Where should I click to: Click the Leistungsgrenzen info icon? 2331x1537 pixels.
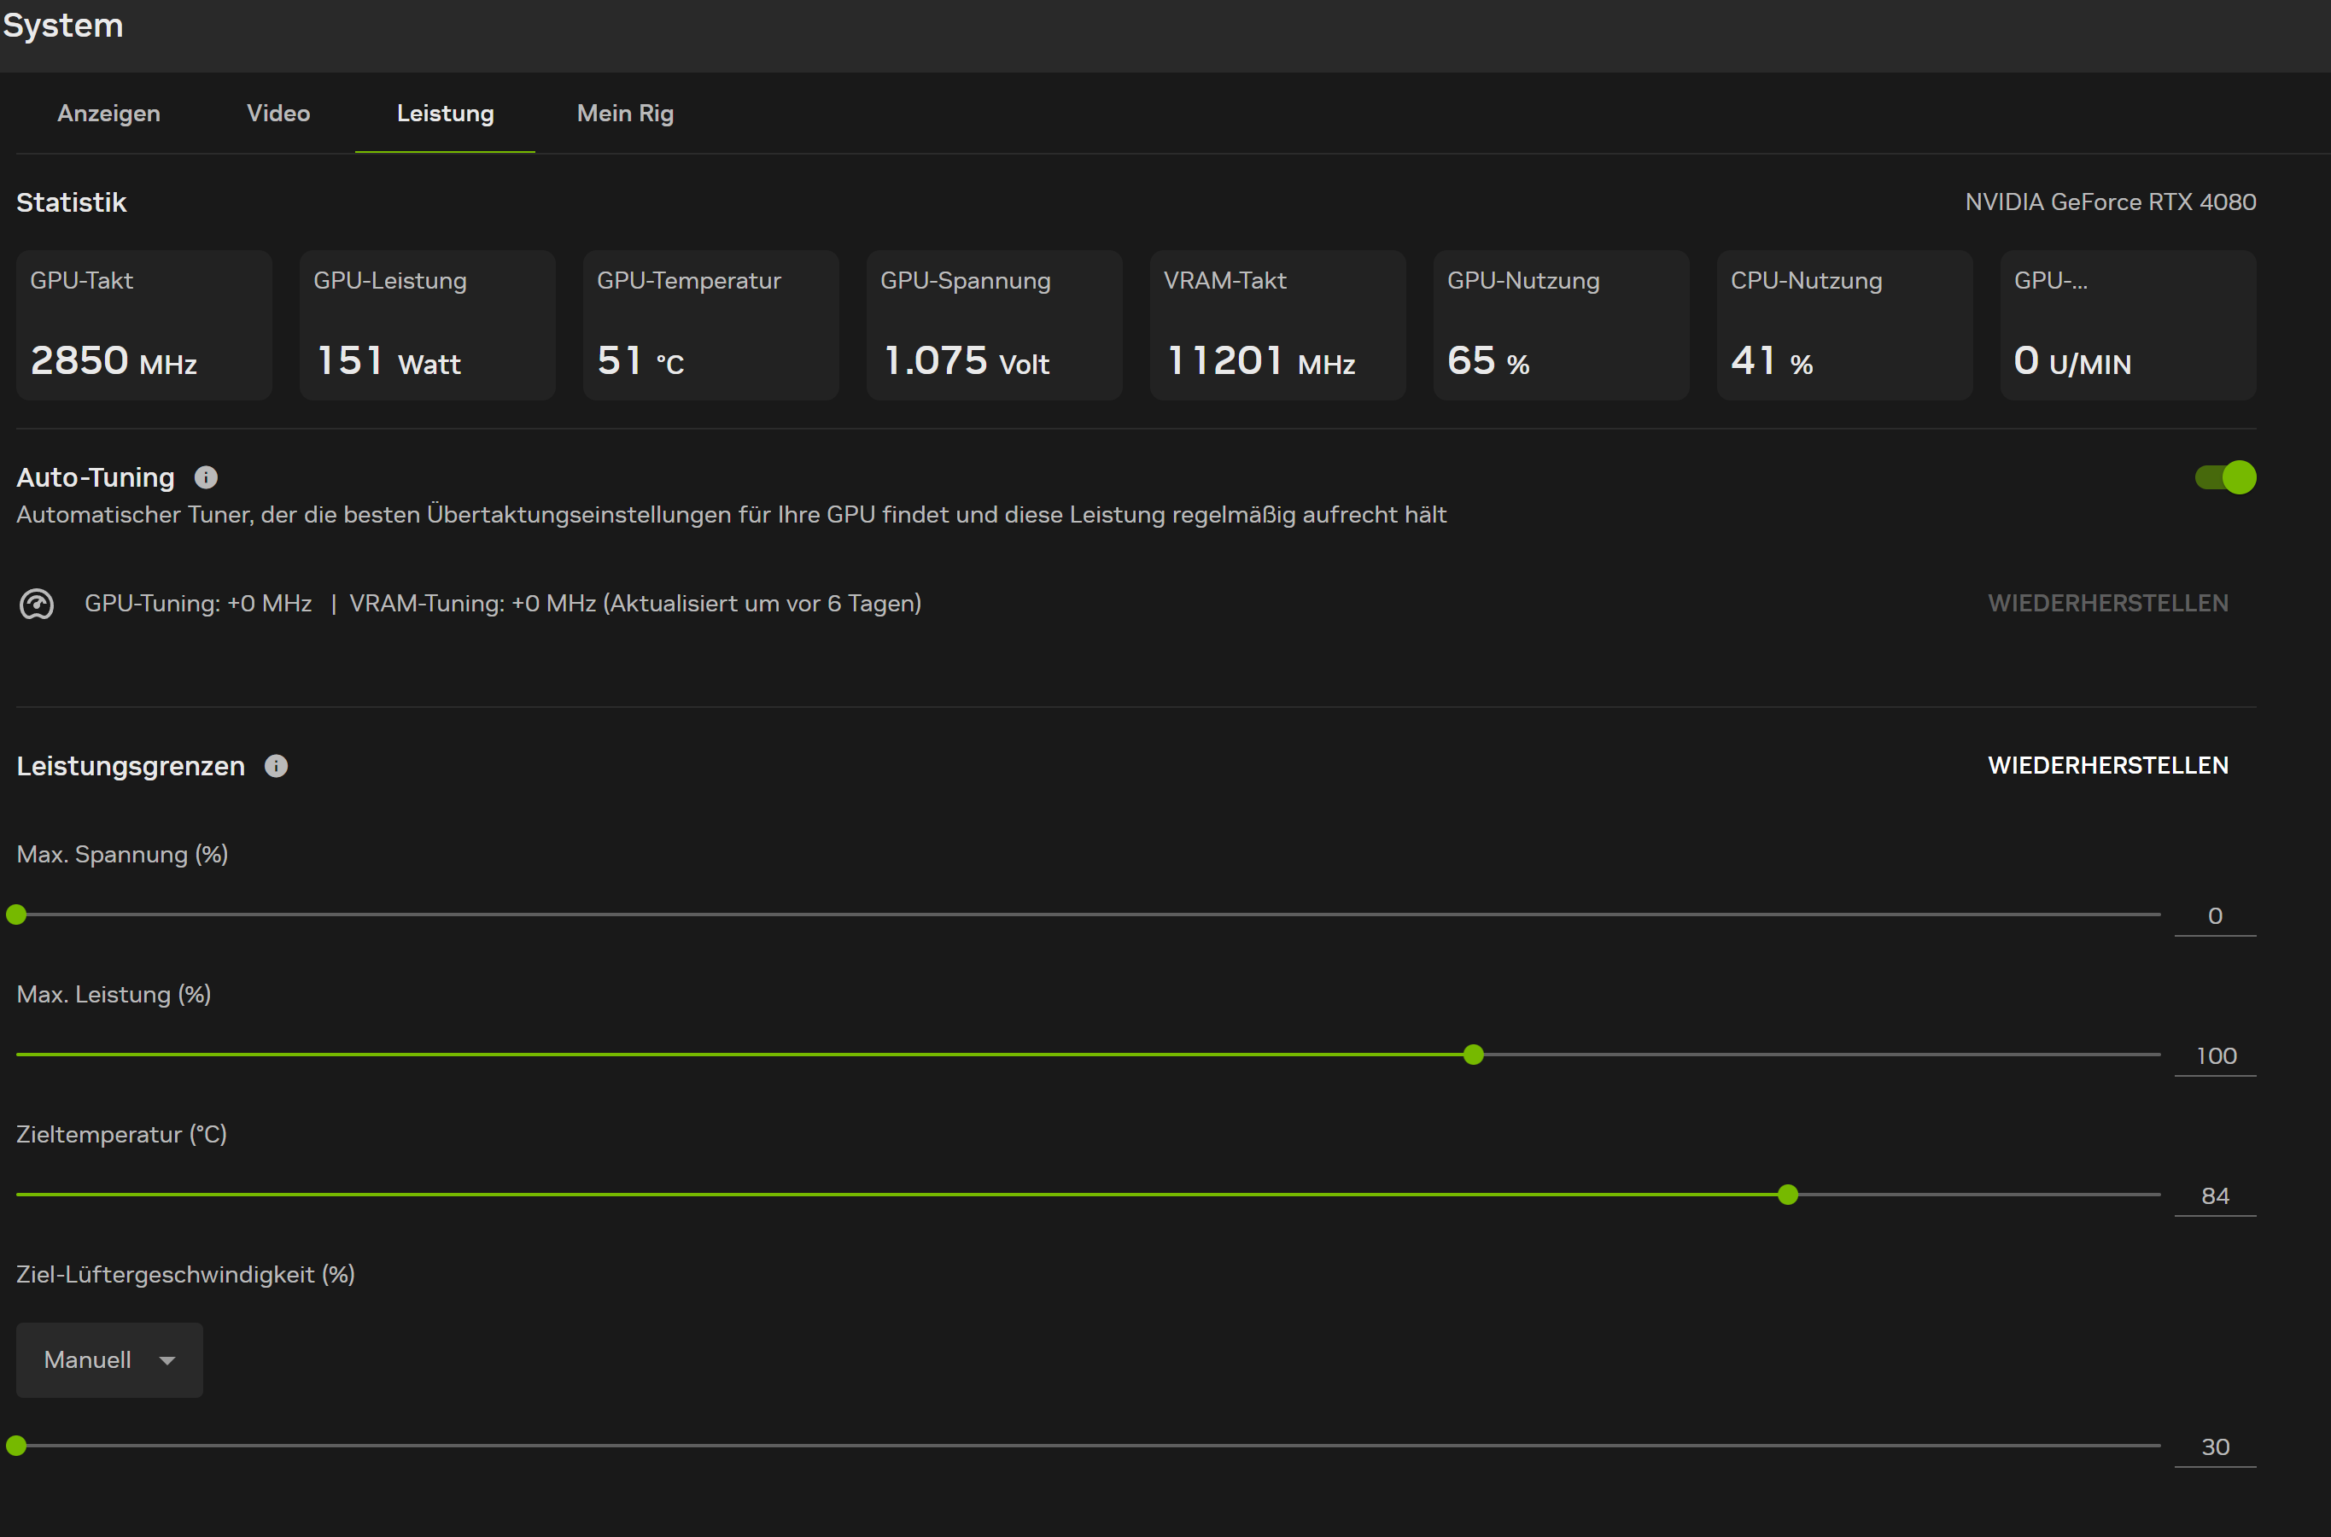[277, 767]
